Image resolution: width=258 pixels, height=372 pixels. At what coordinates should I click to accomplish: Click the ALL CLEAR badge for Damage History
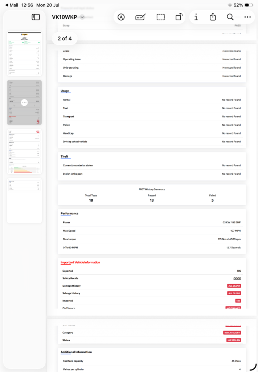pyautogui.click(x=234, y=286)
